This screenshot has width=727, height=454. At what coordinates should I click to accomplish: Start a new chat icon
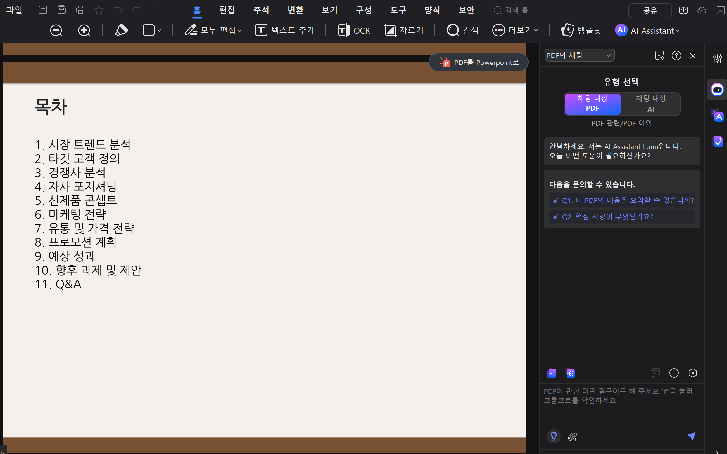pyautogui.click(x=655, y=373)
